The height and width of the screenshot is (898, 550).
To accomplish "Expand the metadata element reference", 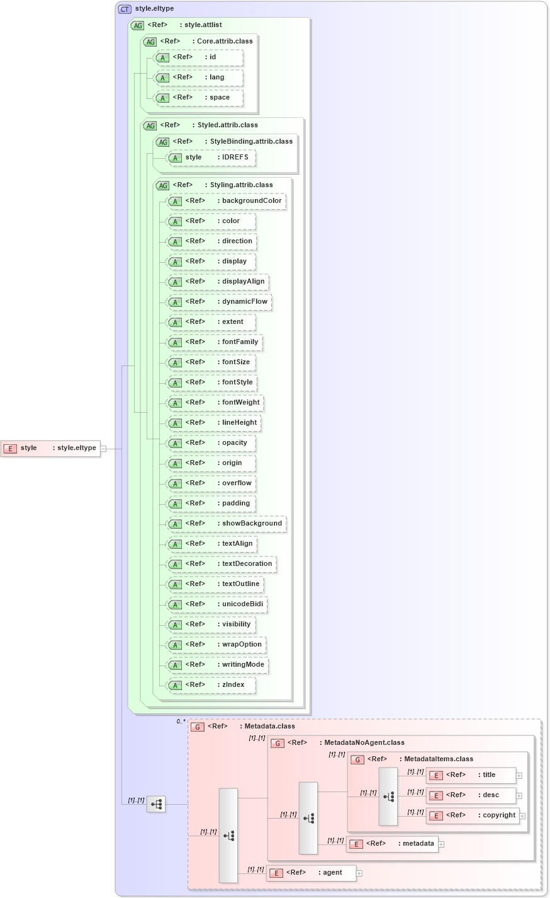I will (x=441, y=844).
